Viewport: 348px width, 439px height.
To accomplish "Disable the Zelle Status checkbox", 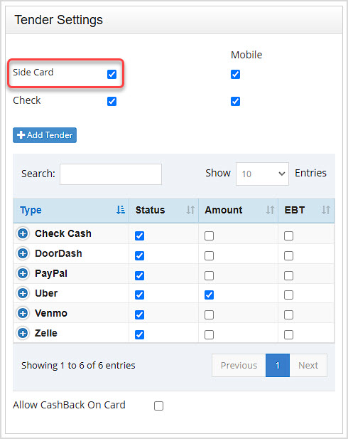I will (x=139, y=334).
